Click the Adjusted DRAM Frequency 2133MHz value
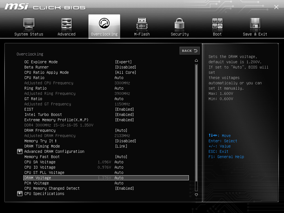284x213 pixels. tap(122, 136)
